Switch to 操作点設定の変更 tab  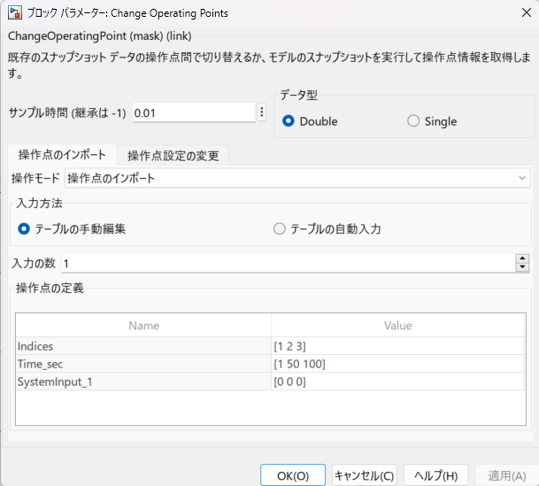click(x=173, y=156)
